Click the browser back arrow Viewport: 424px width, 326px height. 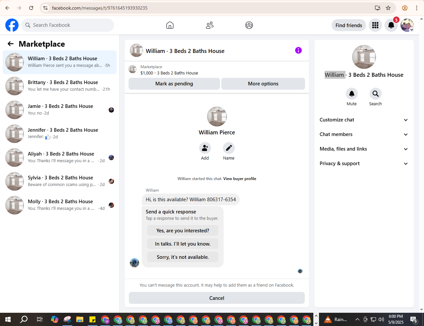click(x=7, y=8)
